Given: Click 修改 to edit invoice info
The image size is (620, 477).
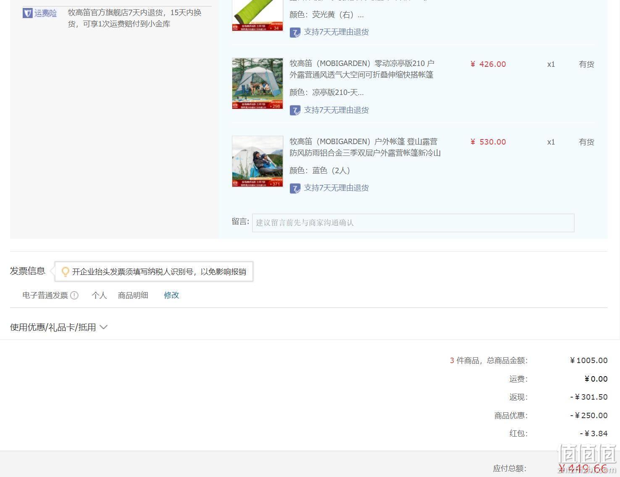Looking at the screenshot, I should [171, 295].
